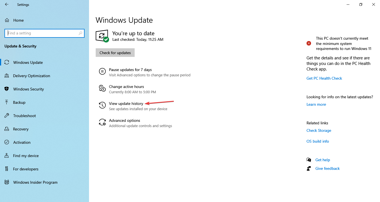
Task: Click the Windows Security shield icon
Action: coord(7,89)
